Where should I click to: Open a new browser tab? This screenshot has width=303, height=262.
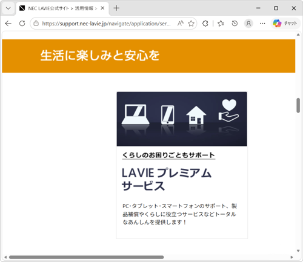pyautogui.click(x=116, y=8)
